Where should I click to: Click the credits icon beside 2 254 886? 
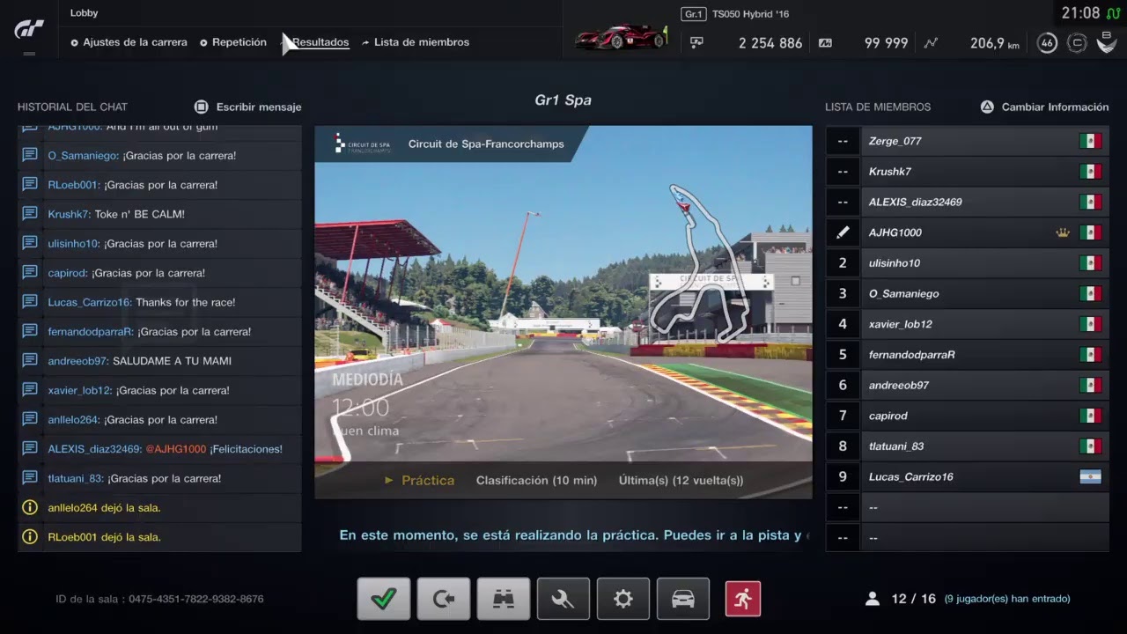(697, 42)
